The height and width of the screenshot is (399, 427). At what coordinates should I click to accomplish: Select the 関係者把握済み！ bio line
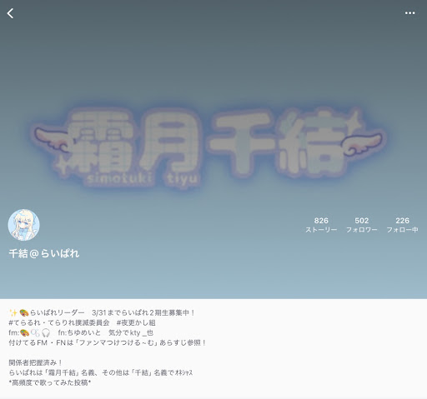(36, 362)
